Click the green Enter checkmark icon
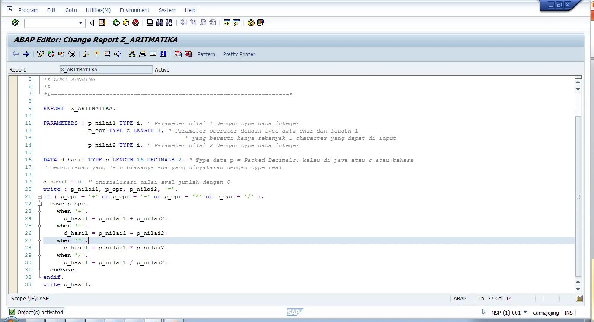The width and height of the screenshot is (594, 322). 15,23
